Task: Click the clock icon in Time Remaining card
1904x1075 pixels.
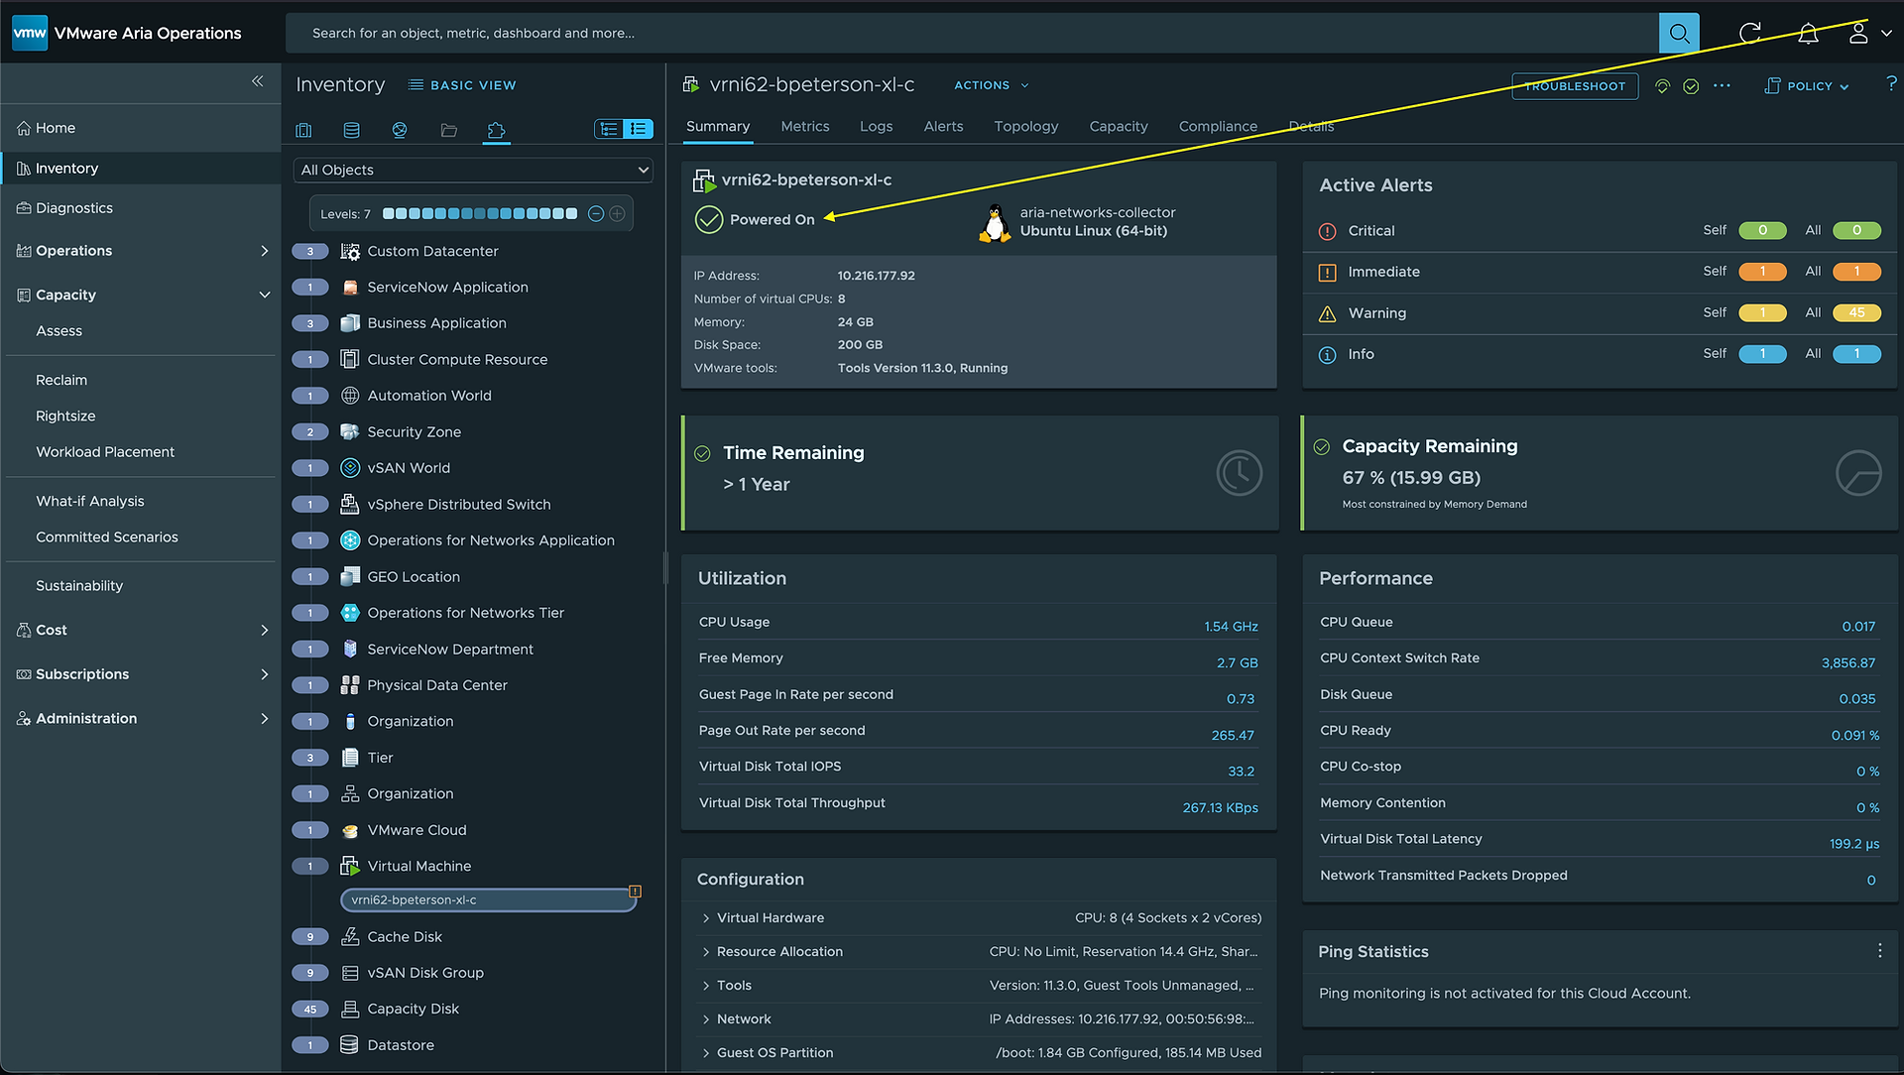Action: [x=1239, y=473]
